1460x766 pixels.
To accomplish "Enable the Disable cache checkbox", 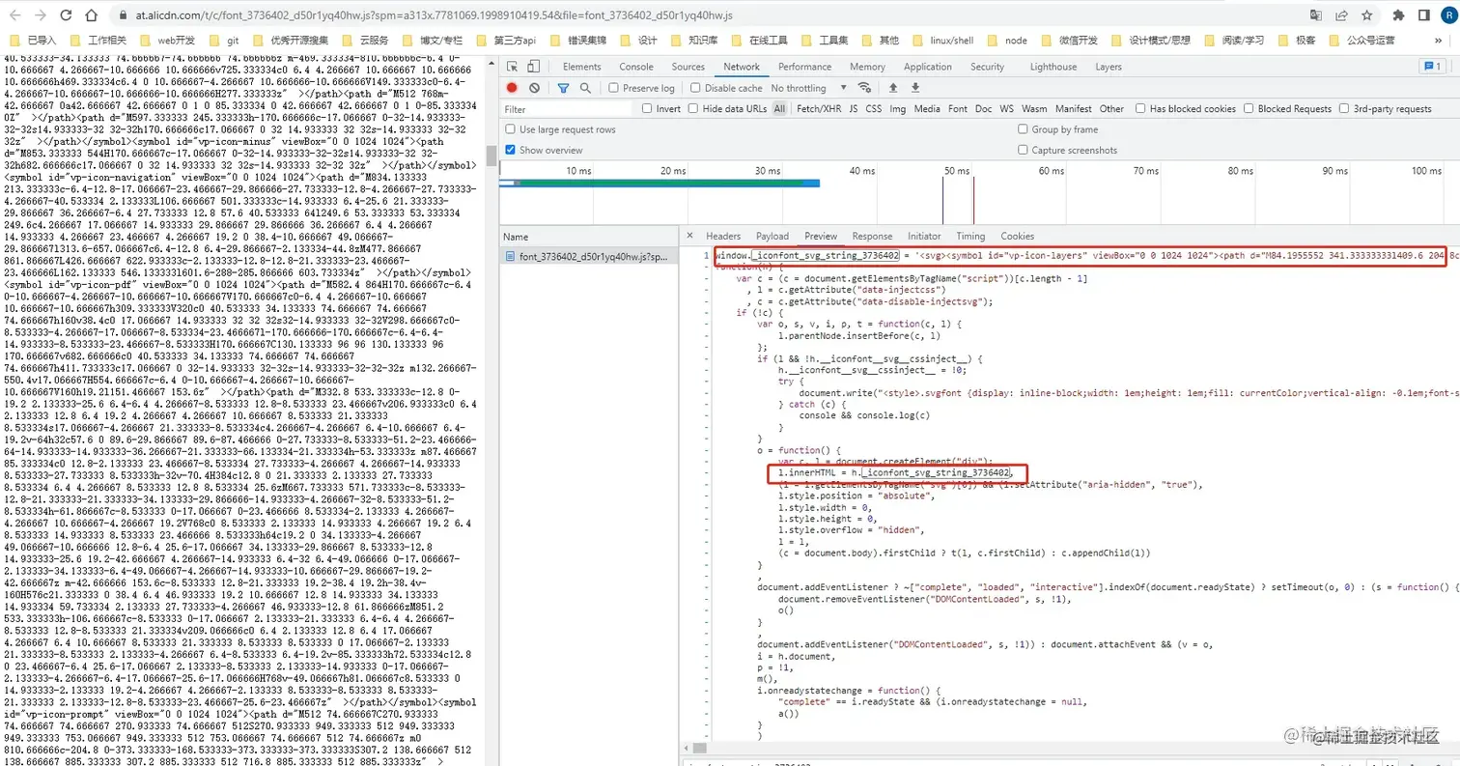I will click(x=695, y=88).
